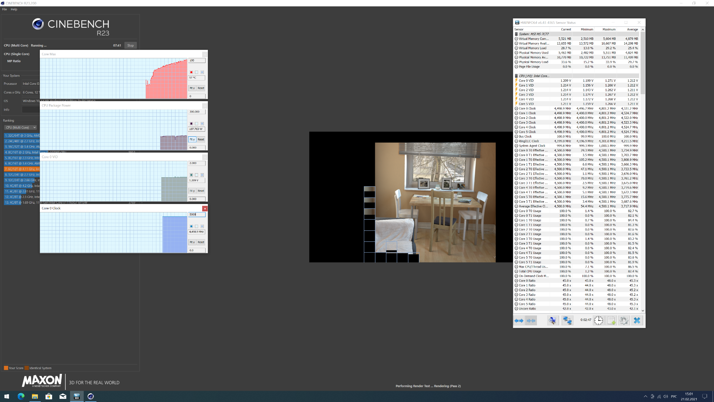Click the expand layout arrows icon in HWiNFO
Screen dimensions: 714x402
(519, 321)
